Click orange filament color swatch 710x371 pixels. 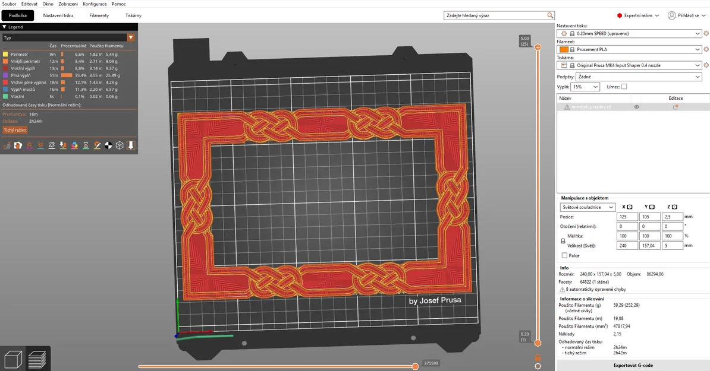click(564, 49)
